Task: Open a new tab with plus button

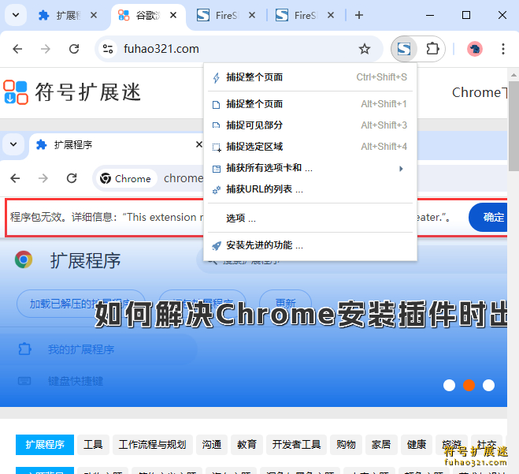Action: coord(359,15)
